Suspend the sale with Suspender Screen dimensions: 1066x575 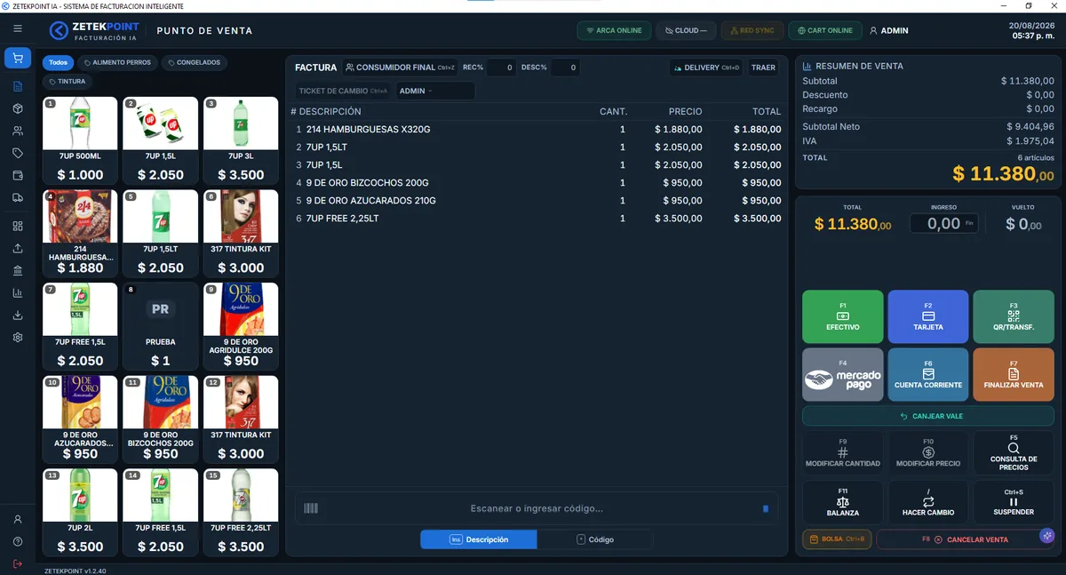[x=1014, y=502]
